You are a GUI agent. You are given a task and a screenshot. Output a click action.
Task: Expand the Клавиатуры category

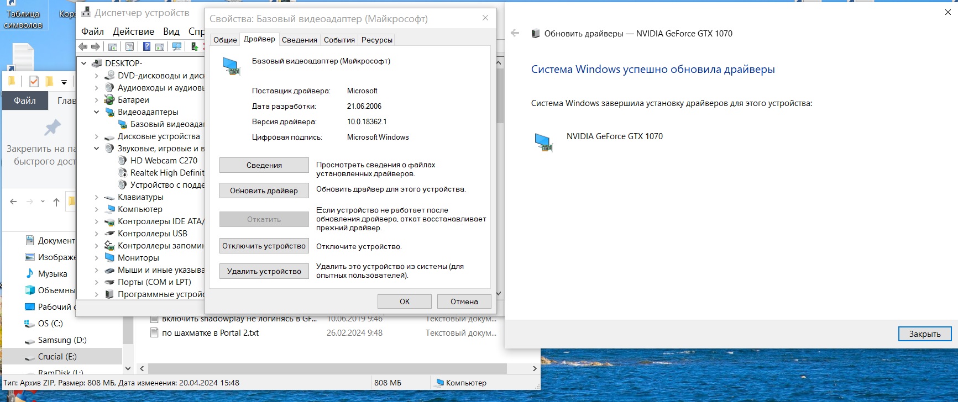97,197
